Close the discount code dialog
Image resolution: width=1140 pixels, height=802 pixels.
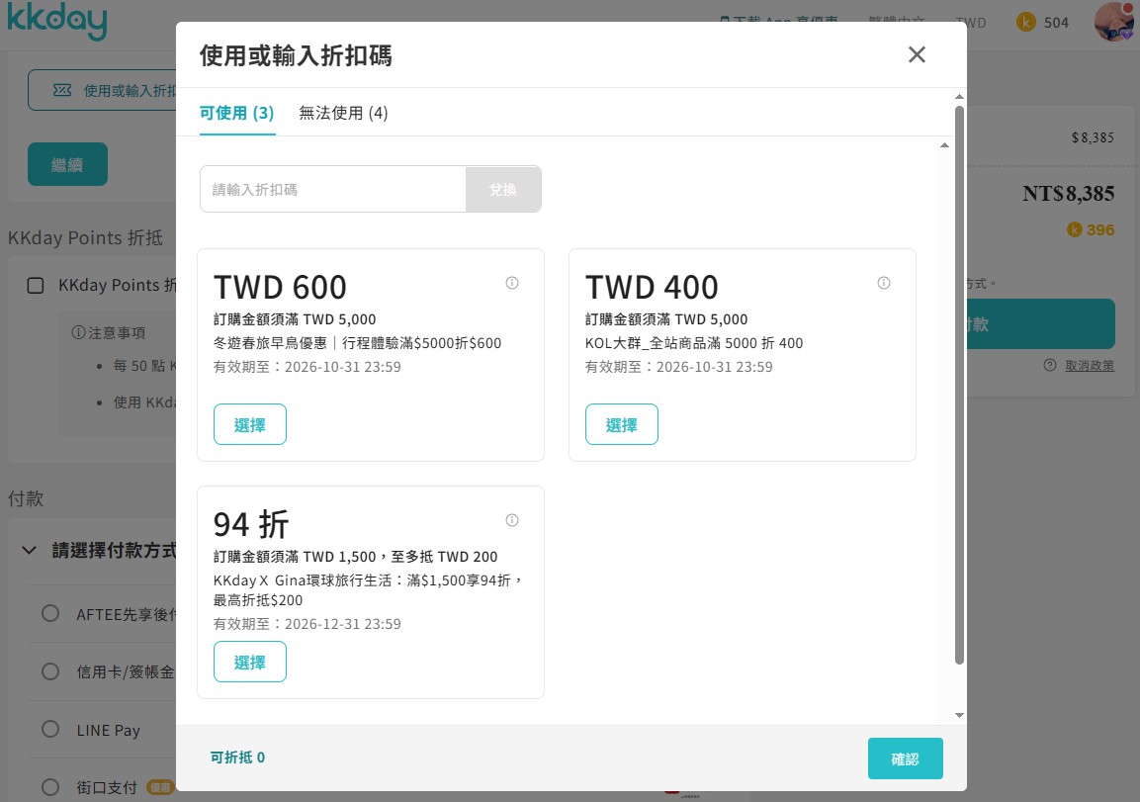coord(917,54)
